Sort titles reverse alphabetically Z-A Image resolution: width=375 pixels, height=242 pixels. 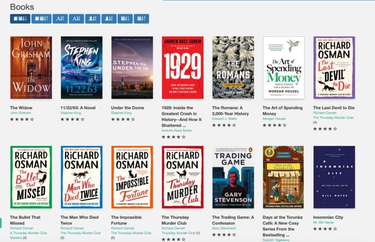click(77, 18)
